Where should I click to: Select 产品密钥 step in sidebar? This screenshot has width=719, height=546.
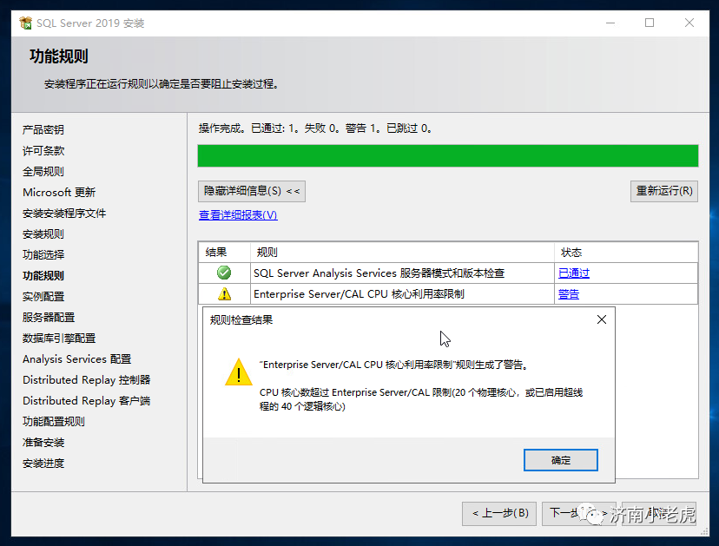(x=43, y=129)
